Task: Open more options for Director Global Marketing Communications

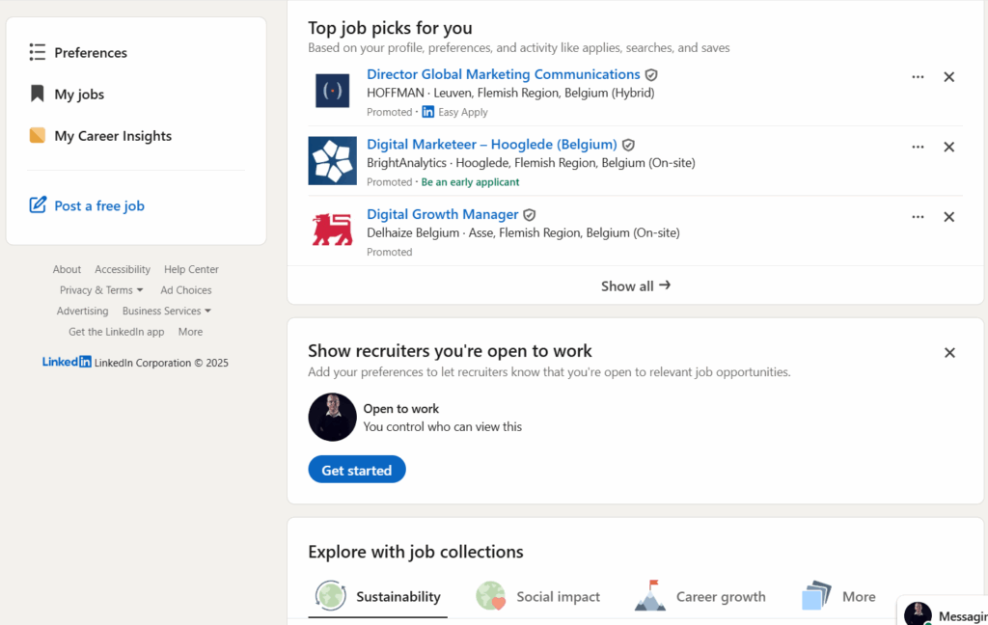Action: click(x=918, y=77)
